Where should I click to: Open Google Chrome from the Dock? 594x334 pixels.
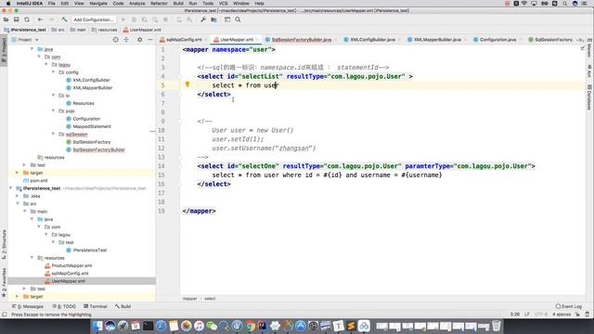click(x=250, y=326)
